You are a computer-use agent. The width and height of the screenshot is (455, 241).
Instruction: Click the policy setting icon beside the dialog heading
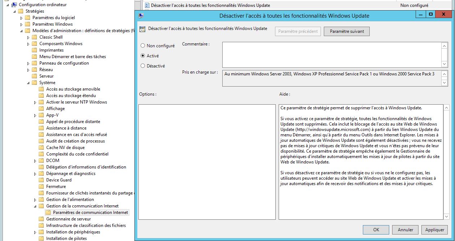tap(142, 29)
